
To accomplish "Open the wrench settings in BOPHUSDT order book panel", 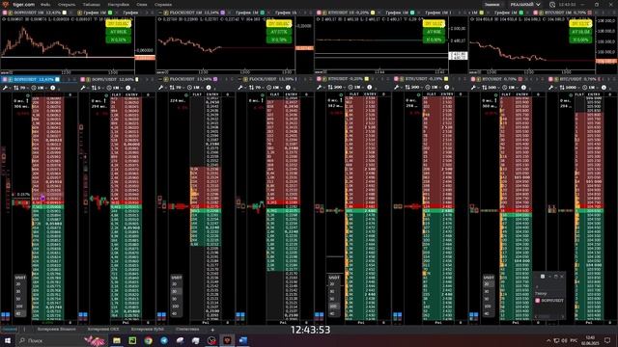I will [x=5, y=88].
